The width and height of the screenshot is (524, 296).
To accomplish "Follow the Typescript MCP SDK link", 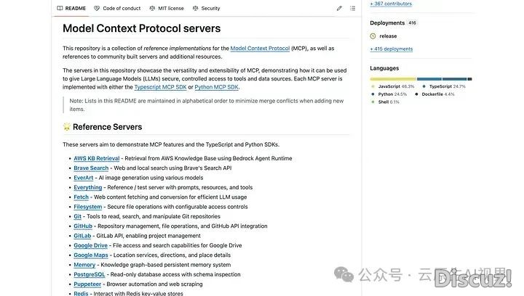I will [x=160, y=87].
